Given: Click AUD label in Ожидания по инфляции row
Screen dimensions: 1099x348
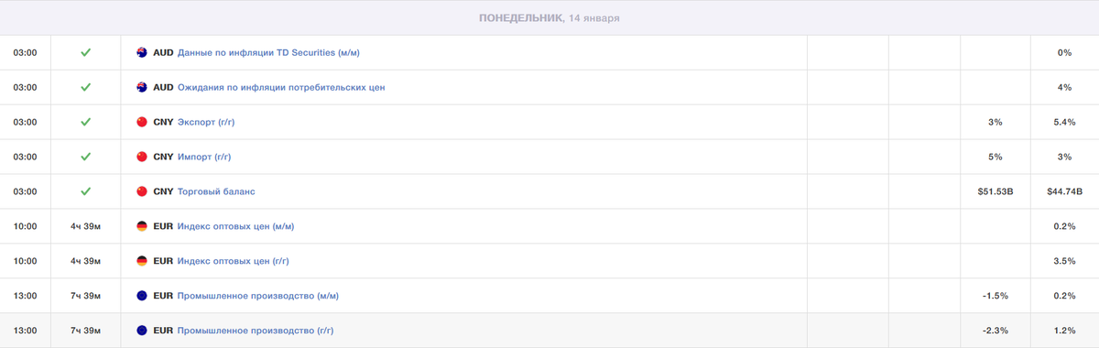Looking at the screenshot, I should point(163,88).
